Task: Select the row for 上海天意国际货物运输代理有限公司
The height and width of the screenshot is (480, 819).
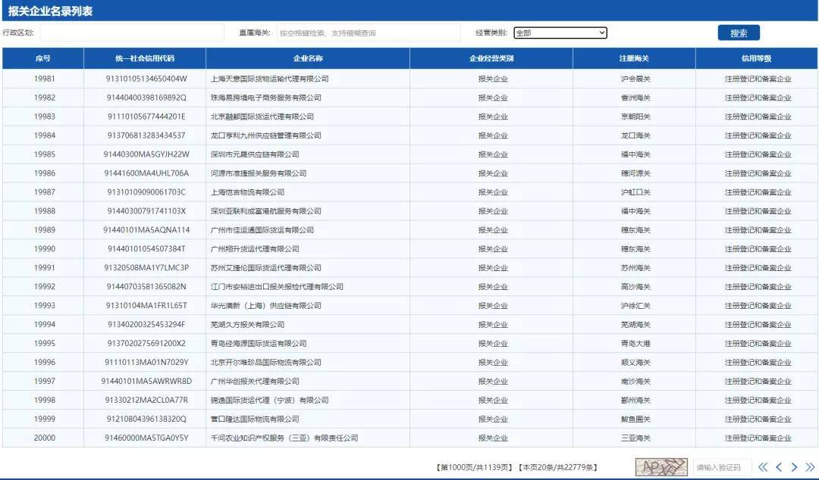Action: click(x=270, y=78)
